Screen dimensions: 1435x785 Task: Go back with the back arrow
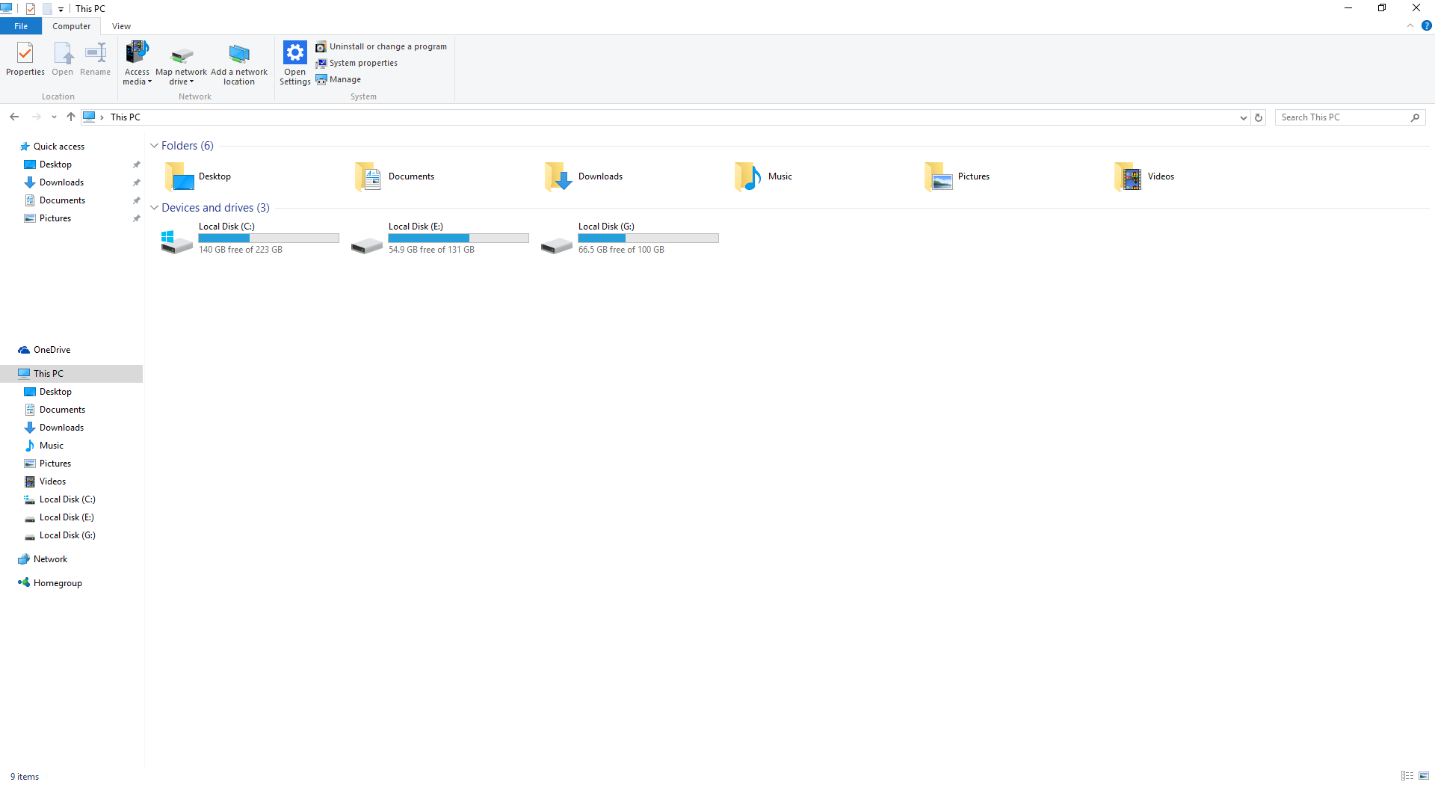pos(14,117)
